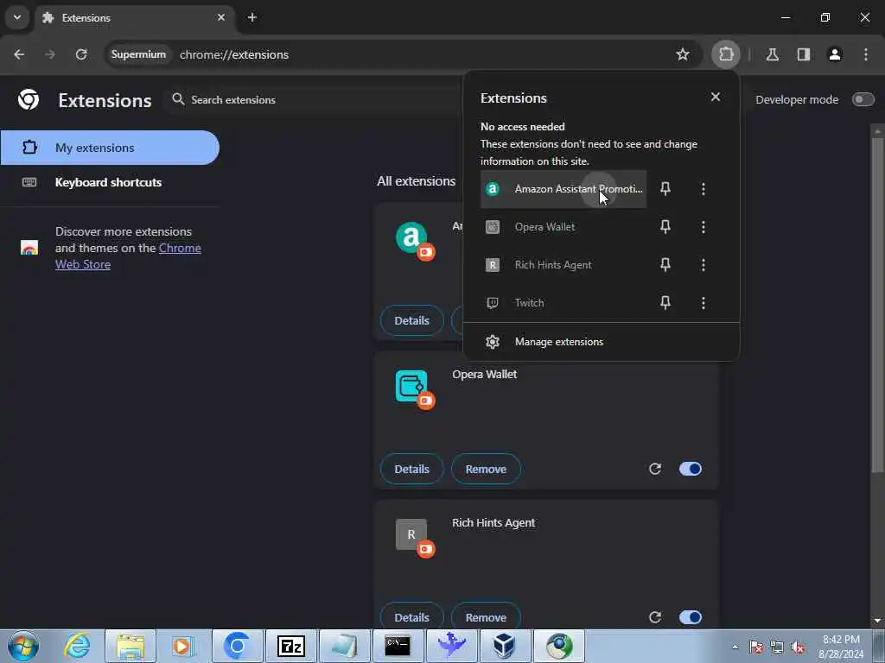Image resolution: width=885 pixels, height=663 pixels.
Task: Open the tab search chevron
Action: coord(17,17)
